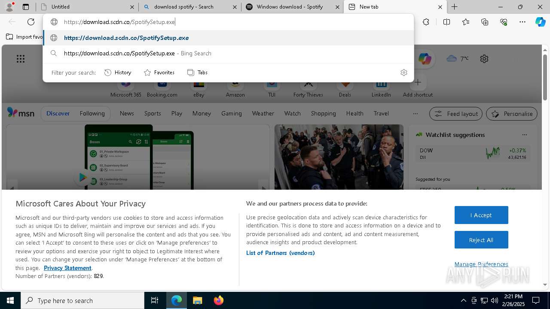Open the LinkedIn shortcut
This screenshot has width=550, height=309.
pyautogui.click(x=381, y=88)
